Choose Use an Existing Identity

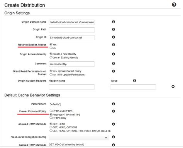51,57
